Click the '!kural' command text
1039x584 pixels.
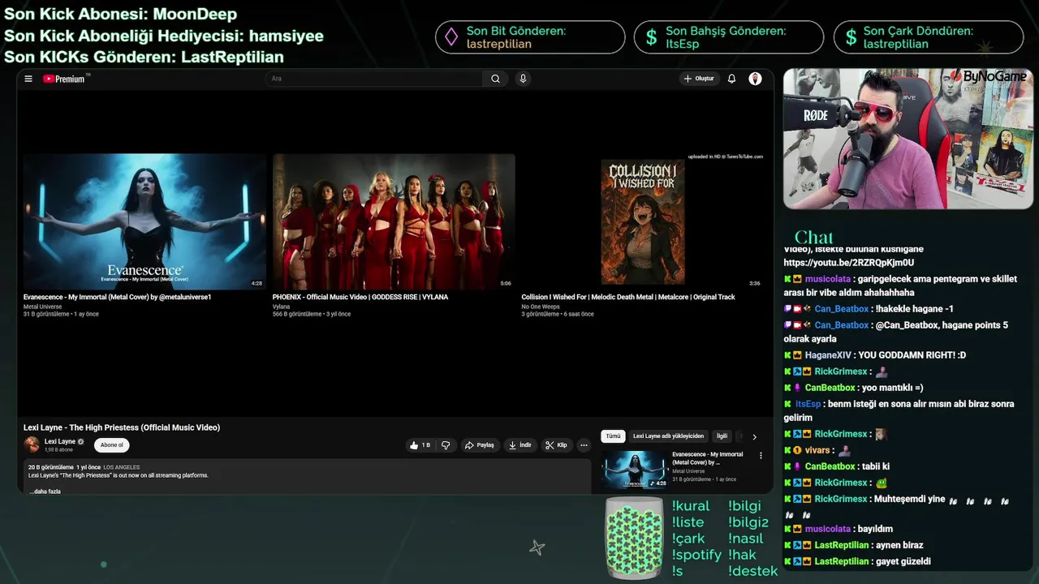691,506
